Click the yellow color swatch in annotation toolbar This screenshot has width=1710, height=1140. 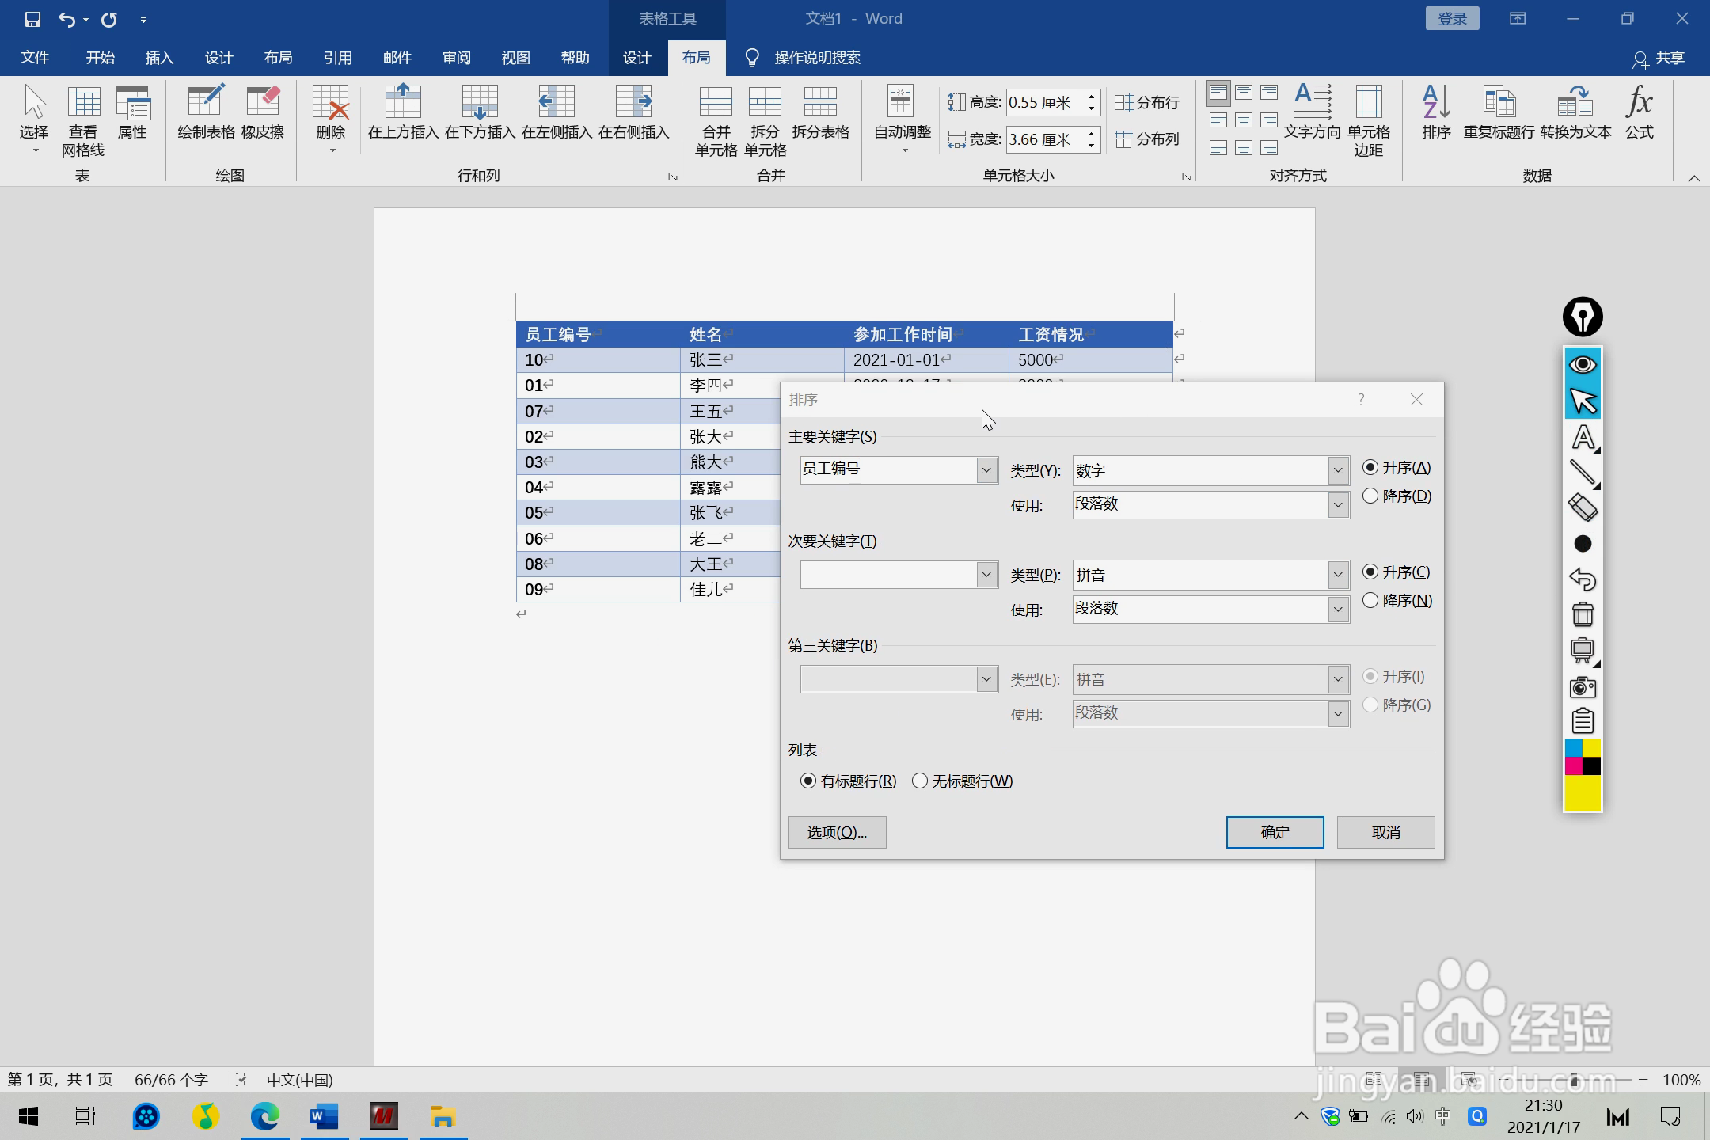pyautogui.click(x=1583, y=793)
